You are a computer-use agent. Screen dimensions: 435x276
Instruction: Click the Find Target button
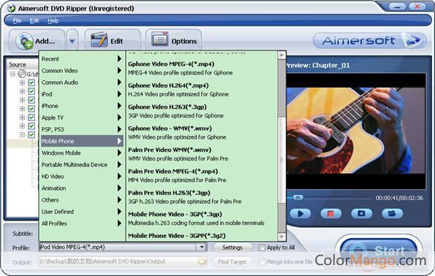coord(232,261)
